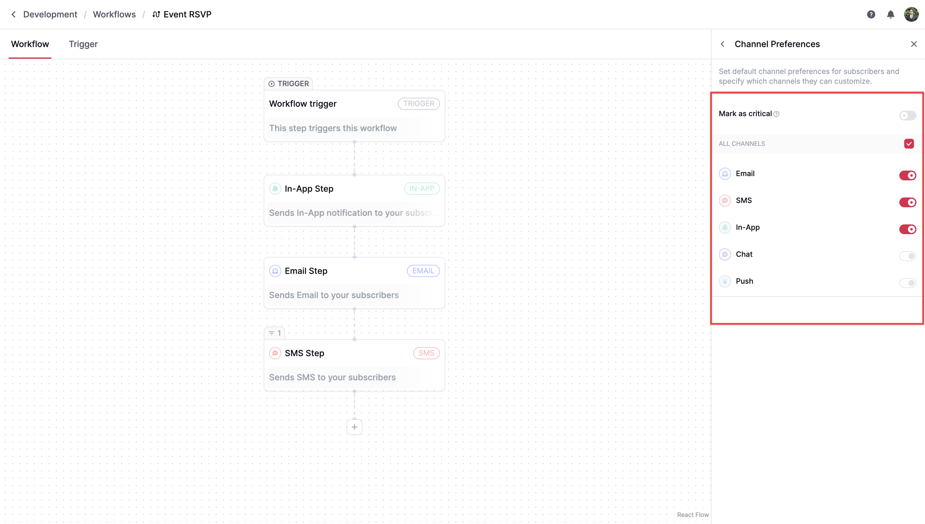Switch to the Trigger tab
The width and height of the screenshot is (925, 524).
point(83,44)
